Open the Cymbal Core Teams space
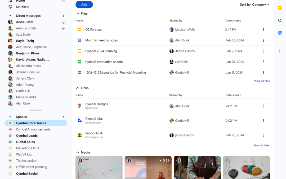This screenshot has width=286, height=179. [x=36, y=123]
